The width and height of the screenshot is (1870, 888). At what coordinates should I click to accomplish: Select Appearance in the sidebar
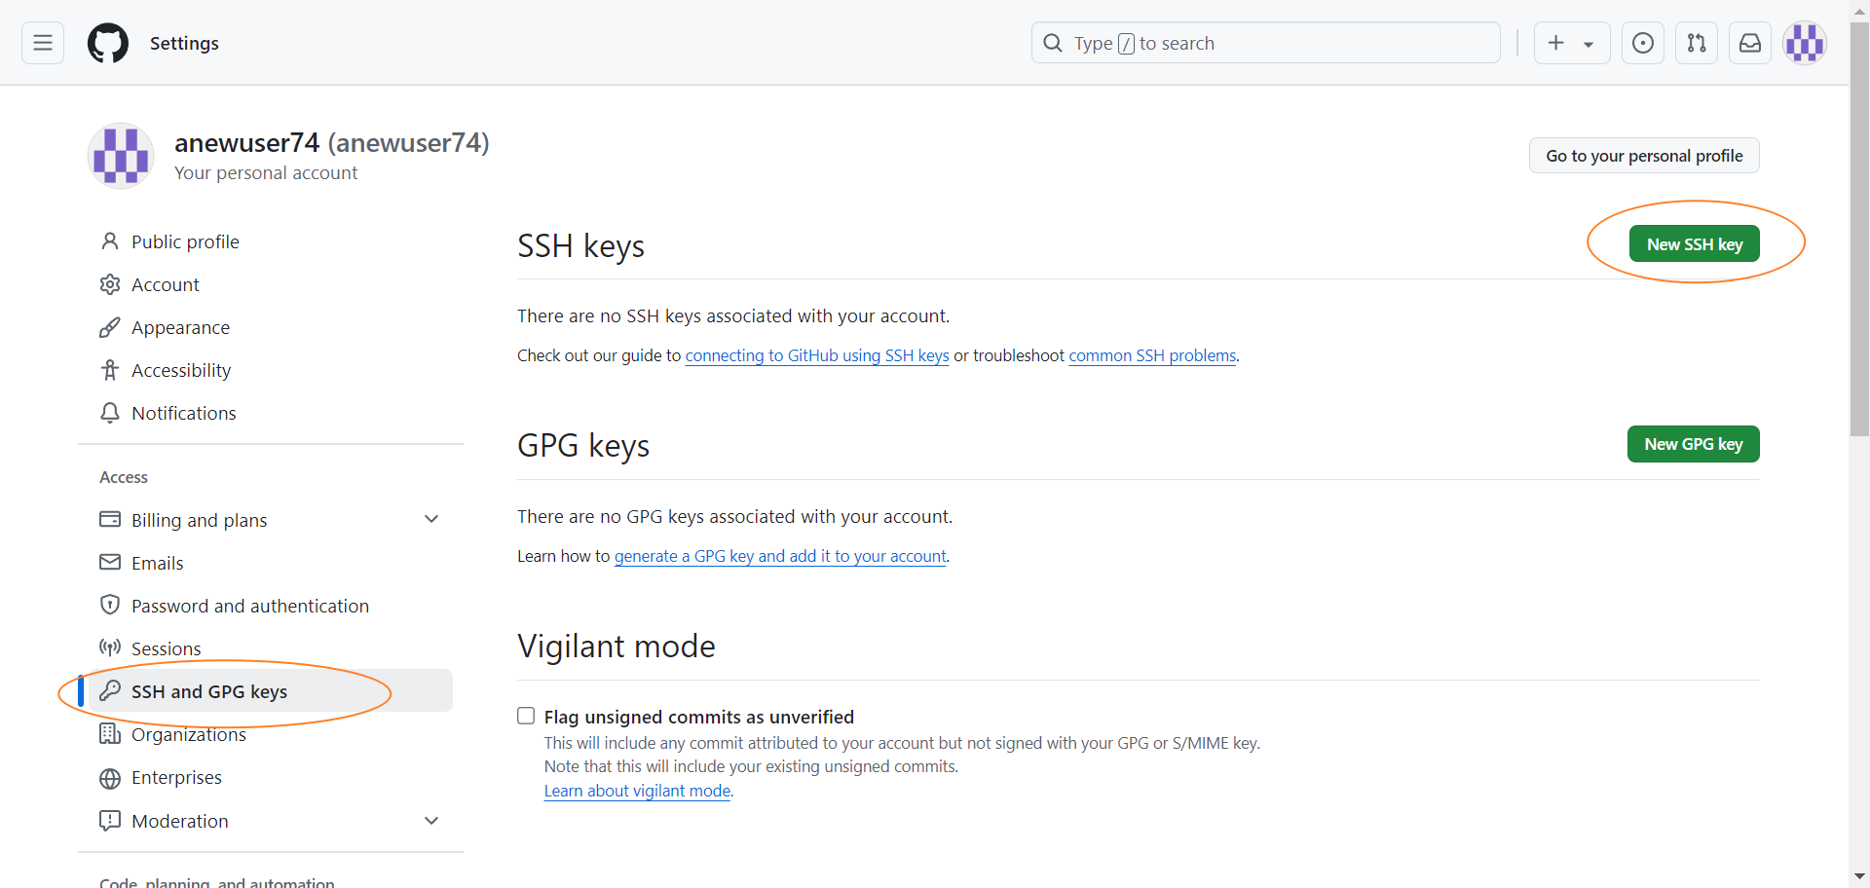point(180,327)
